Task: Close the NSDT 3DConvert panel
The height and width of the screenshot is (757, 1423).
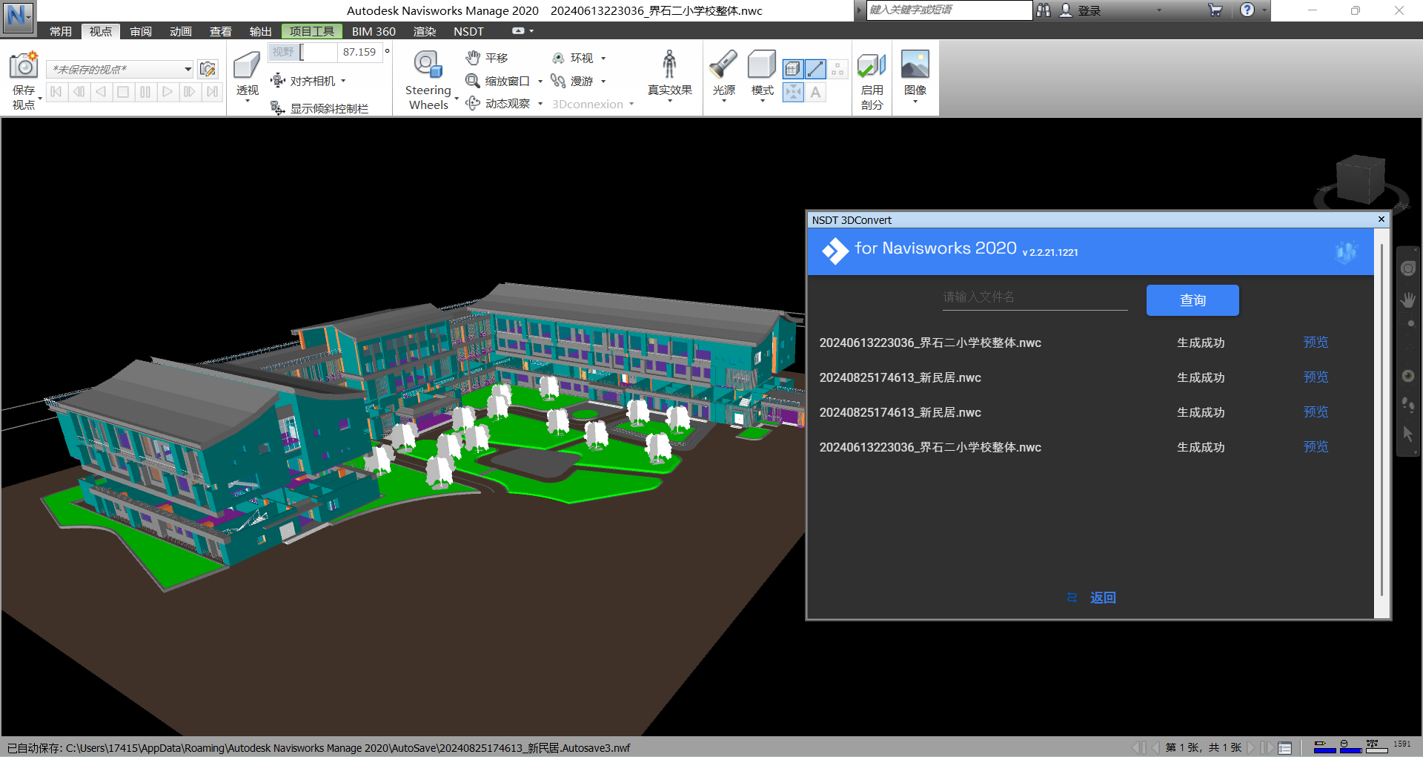Action: coord(1381,219)
